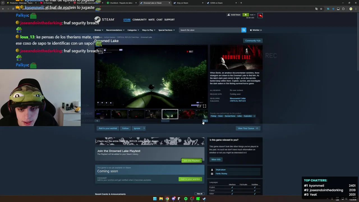Open the STORE menu in Steam header
This screenshot has width=359, height=202.
click(127, 20)
